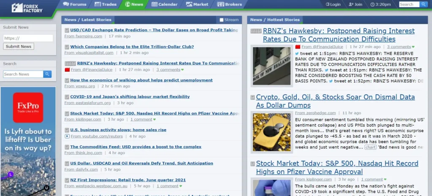Open the Calendar tab
The height and width of the screenshot is (196, 432).
[x=164, y=4]
